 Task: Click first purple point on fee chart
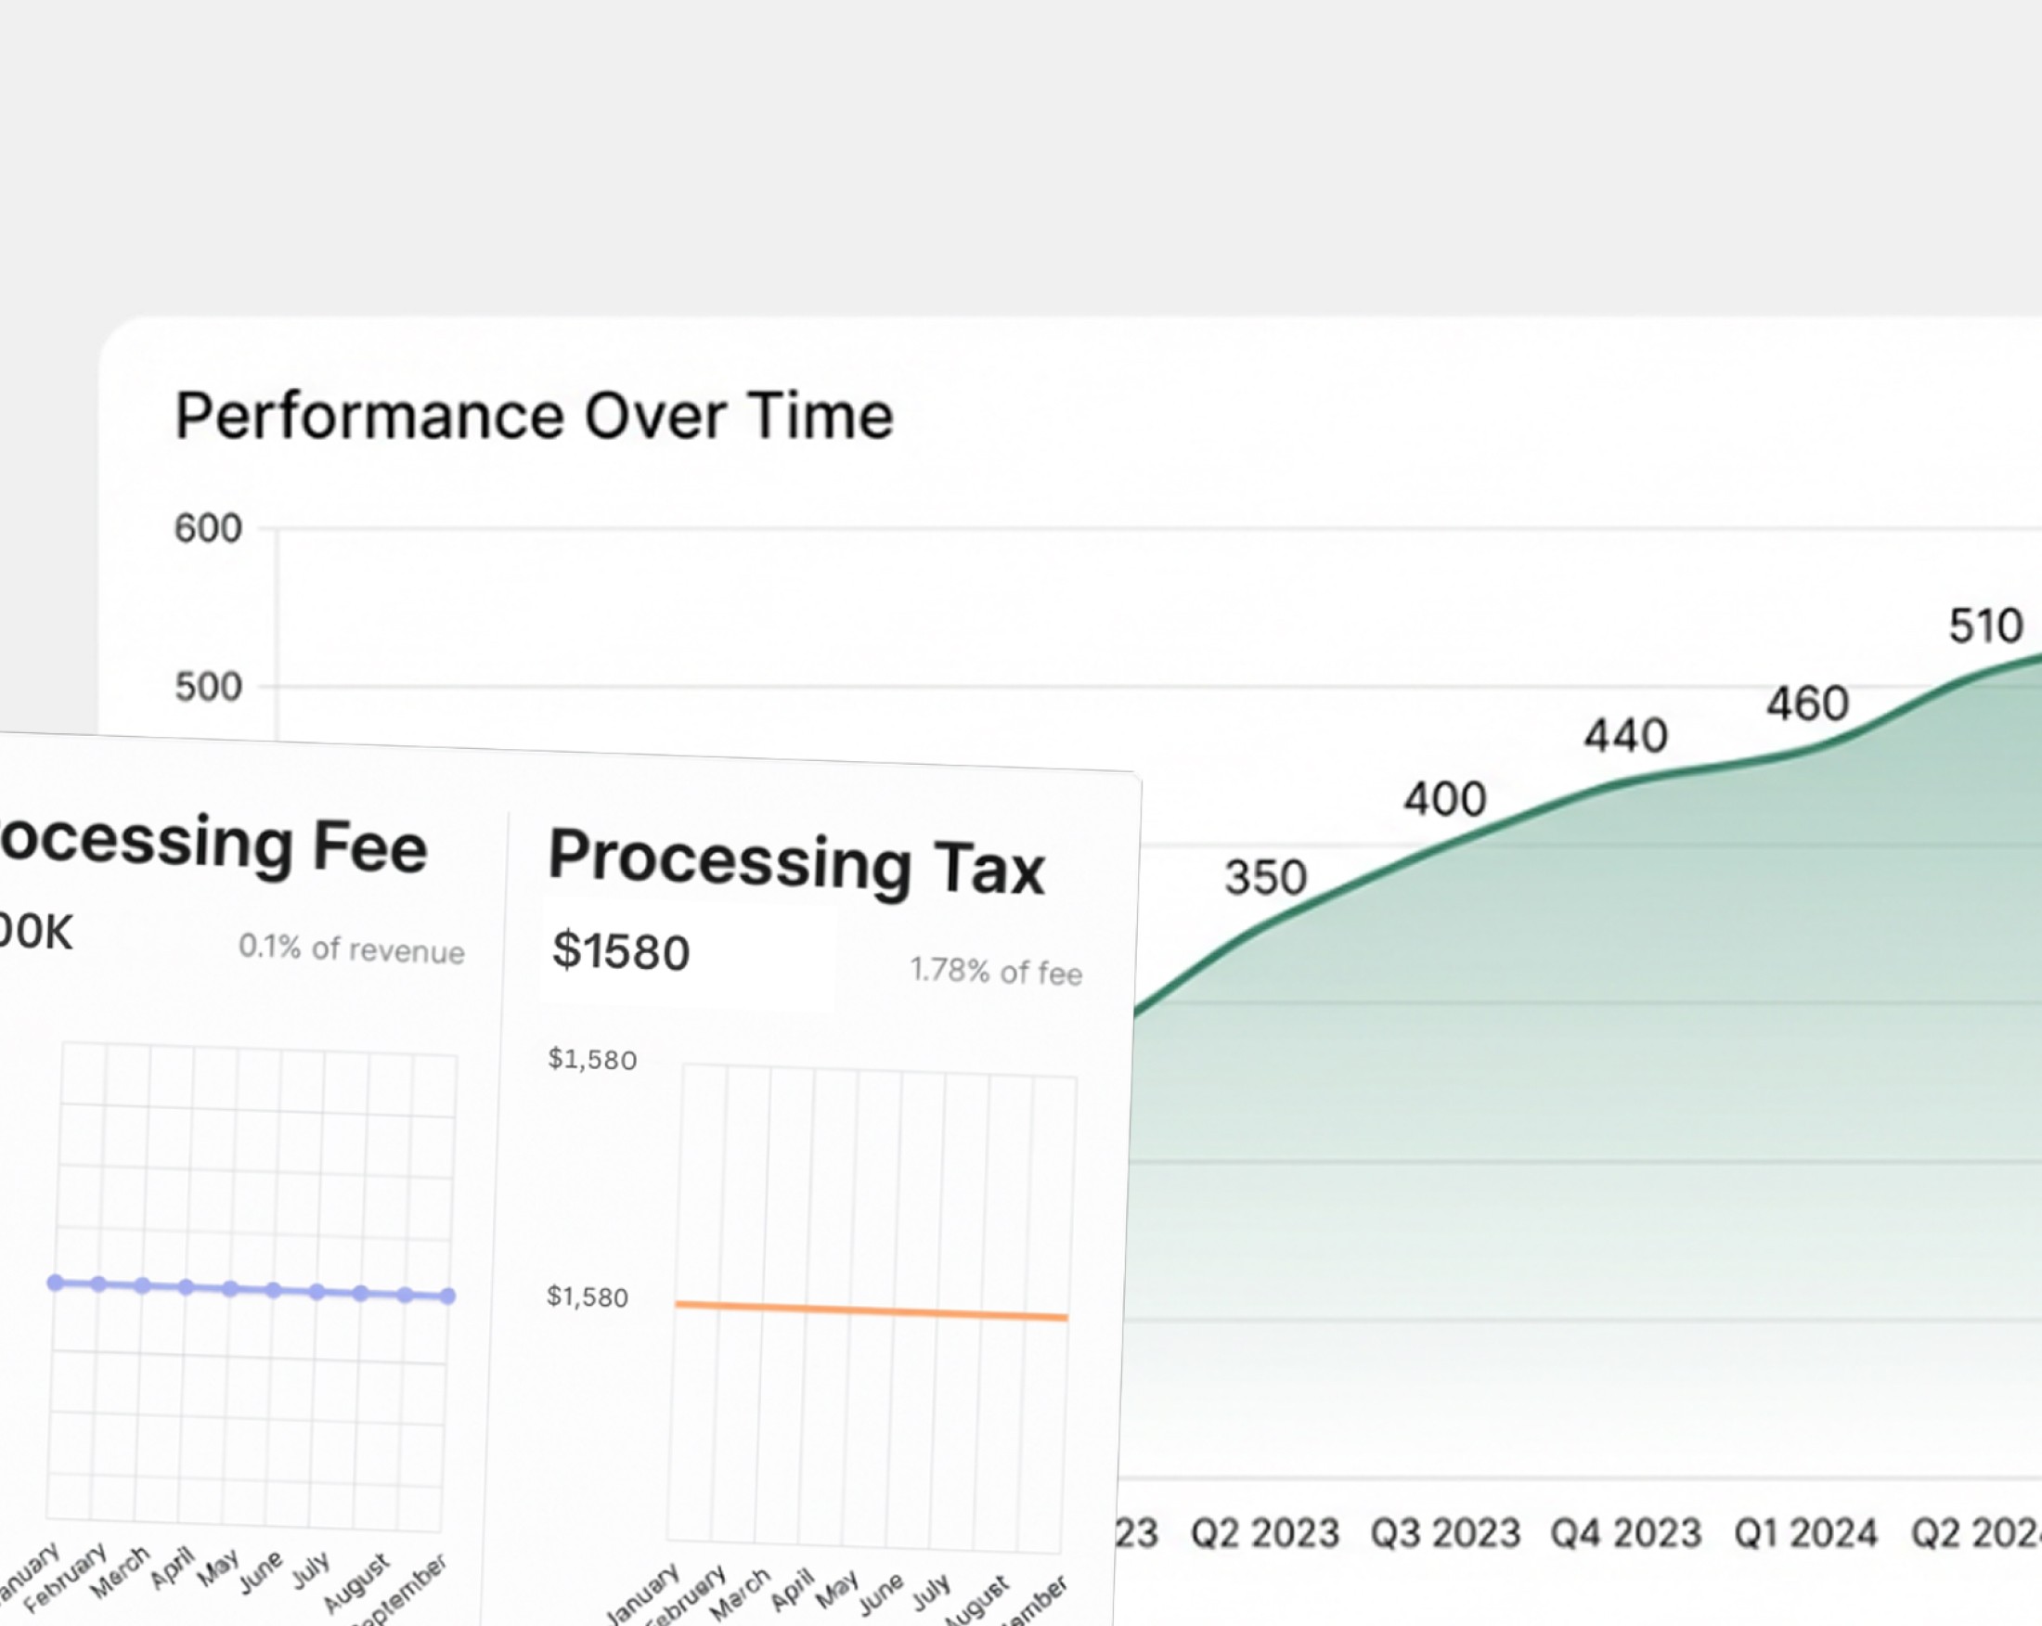tap(56, 1283)
